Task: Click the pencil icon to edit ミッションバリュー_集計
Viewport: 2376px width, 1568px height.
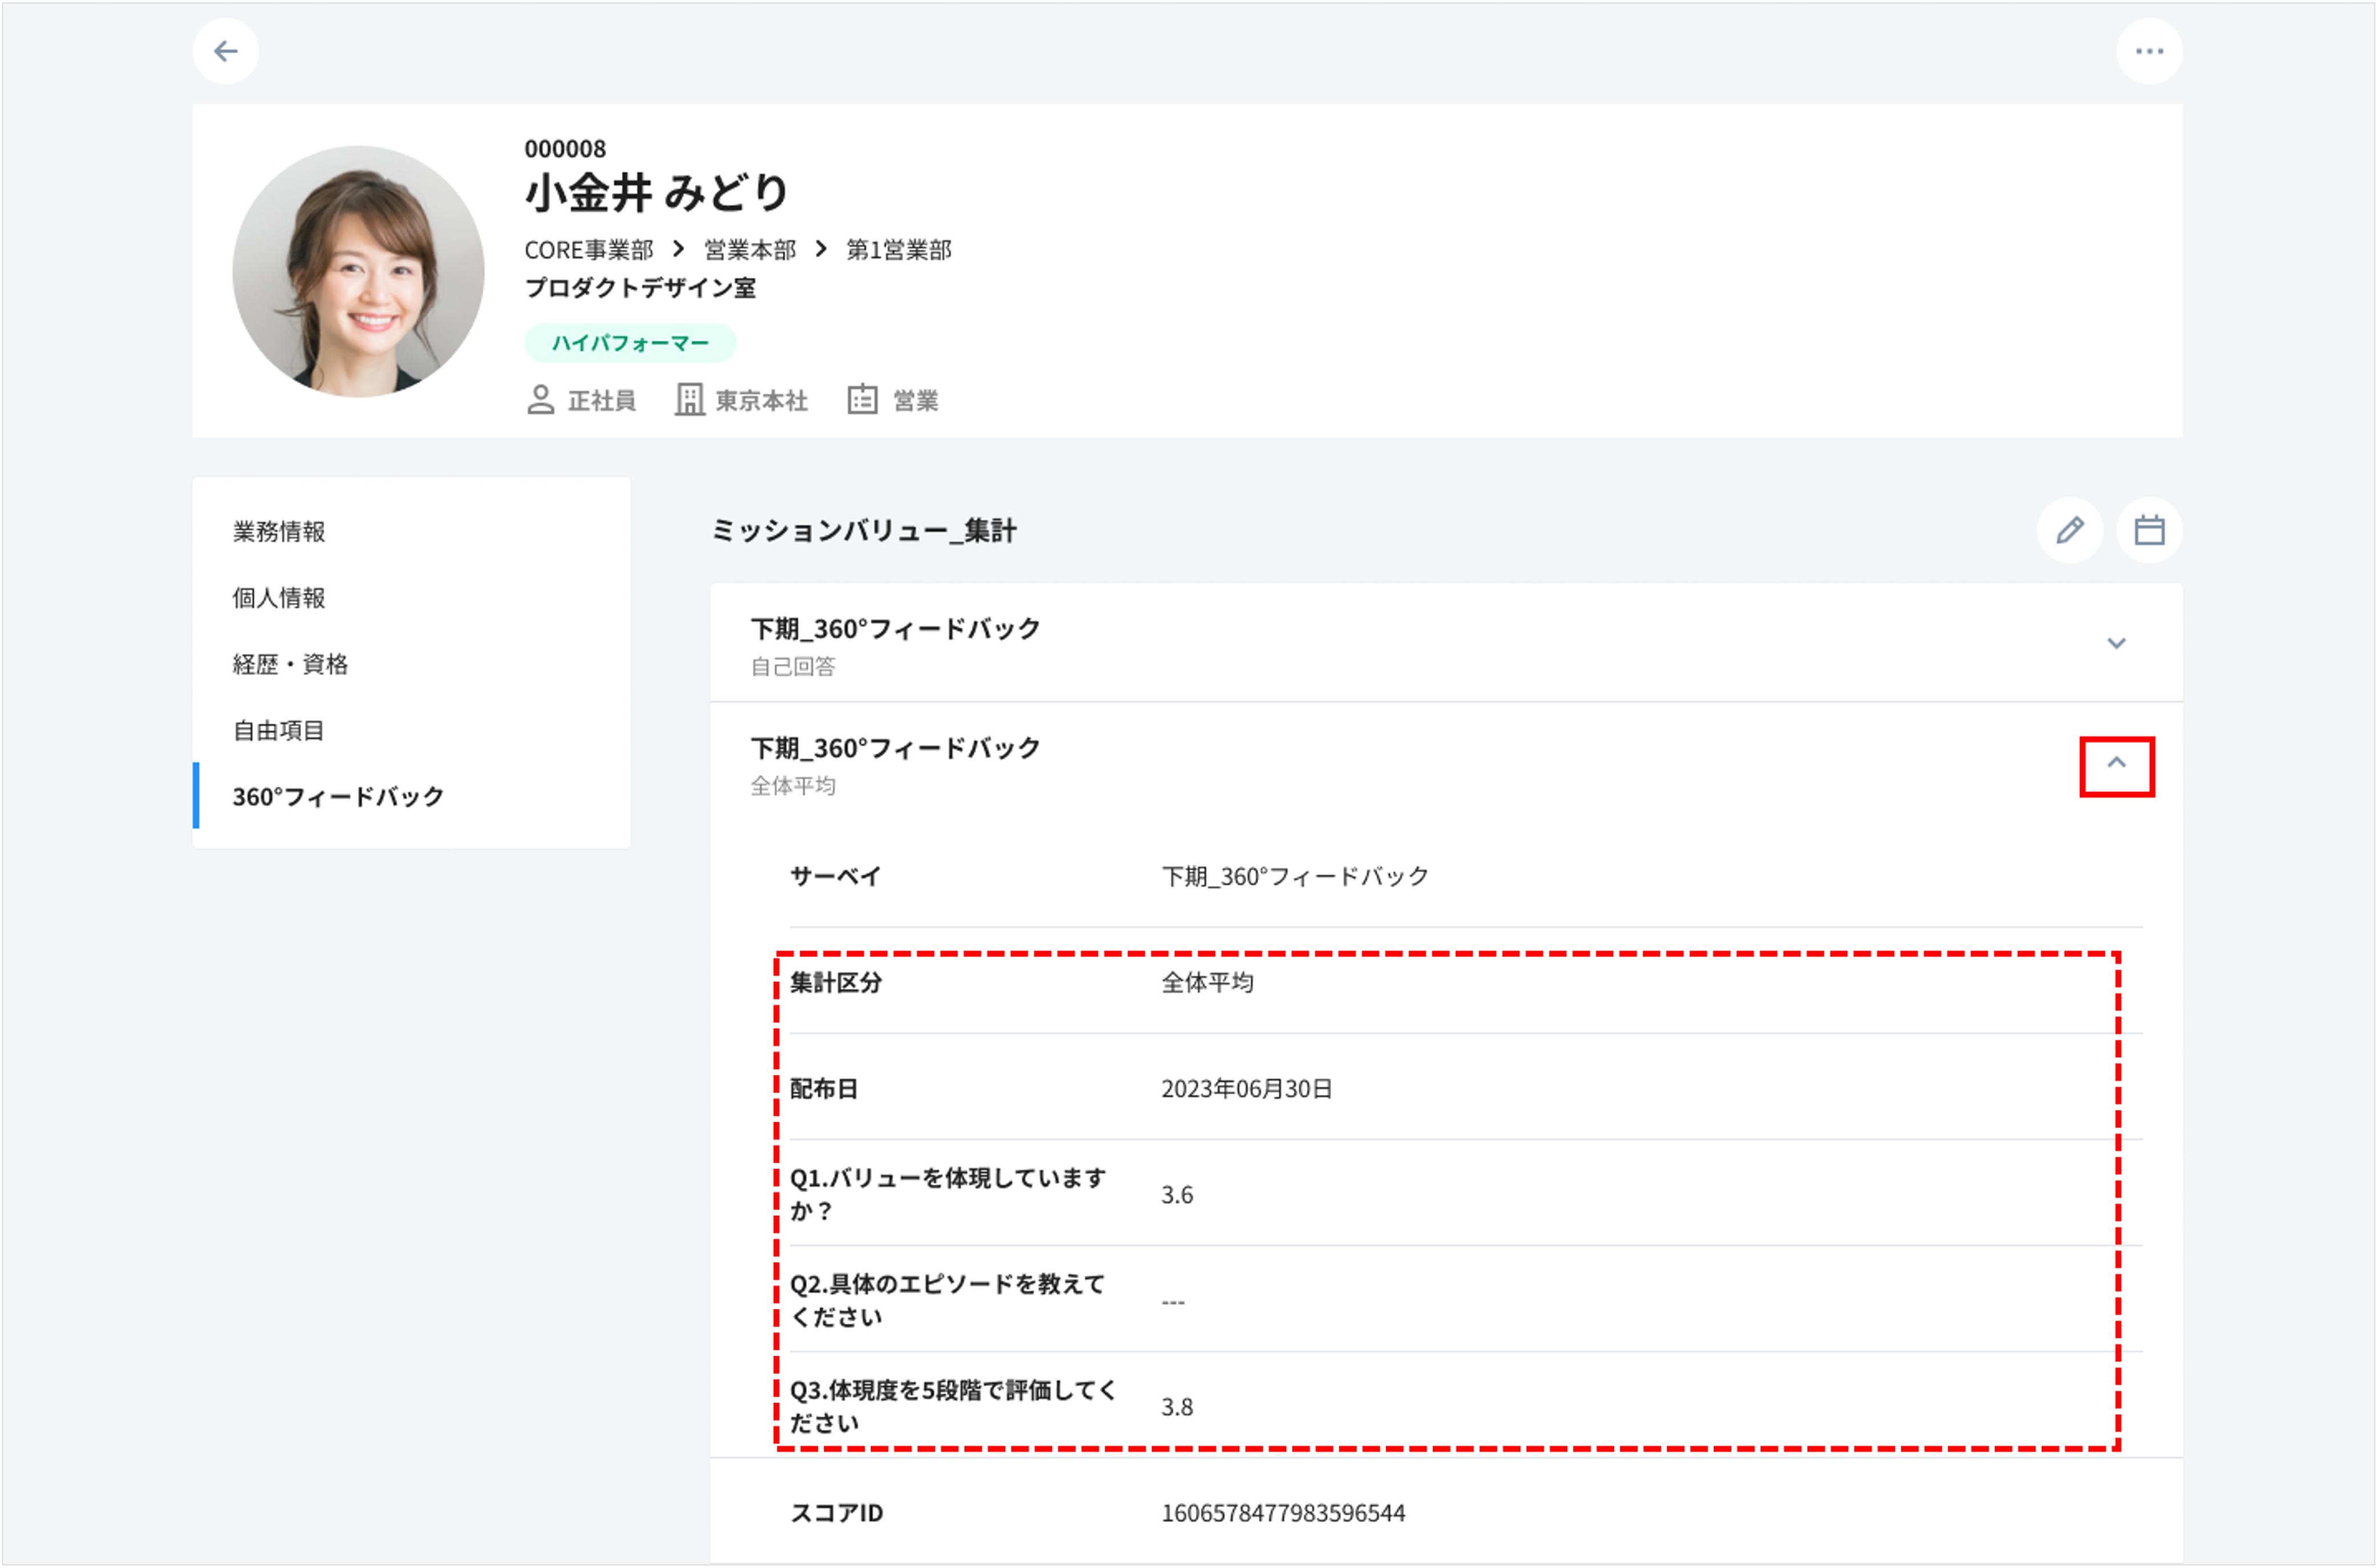Action: point(2070,531)
